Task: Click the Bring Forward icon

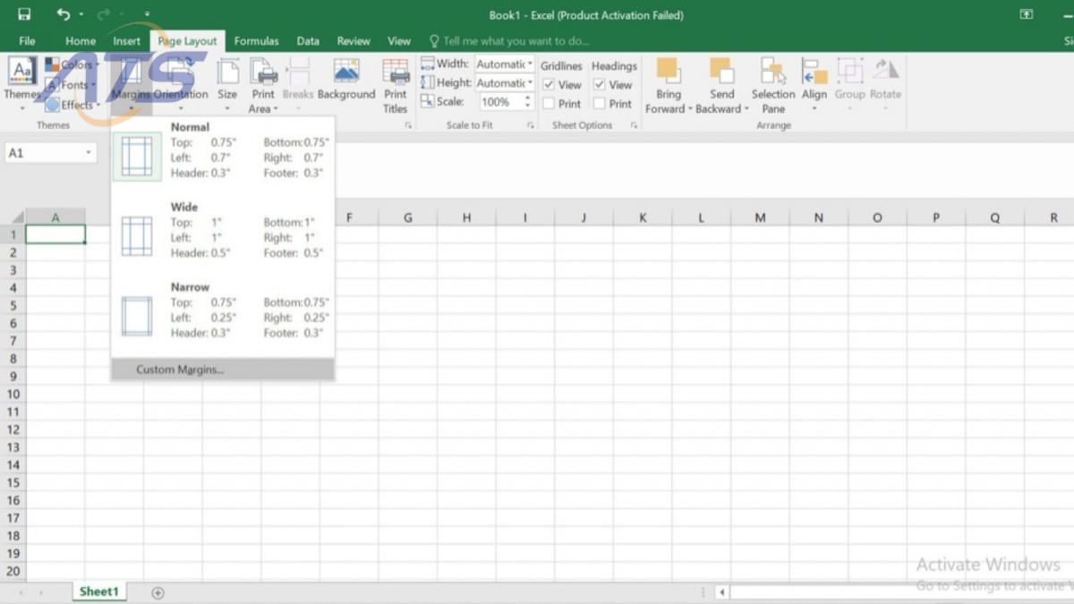Action: pos(668,71)
